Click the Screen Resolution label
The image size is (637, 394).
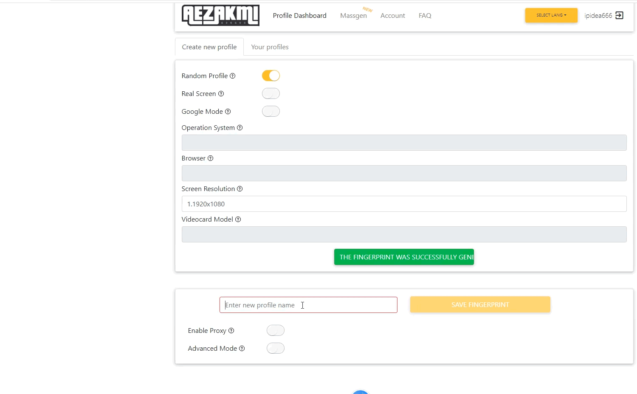[208, 189]
